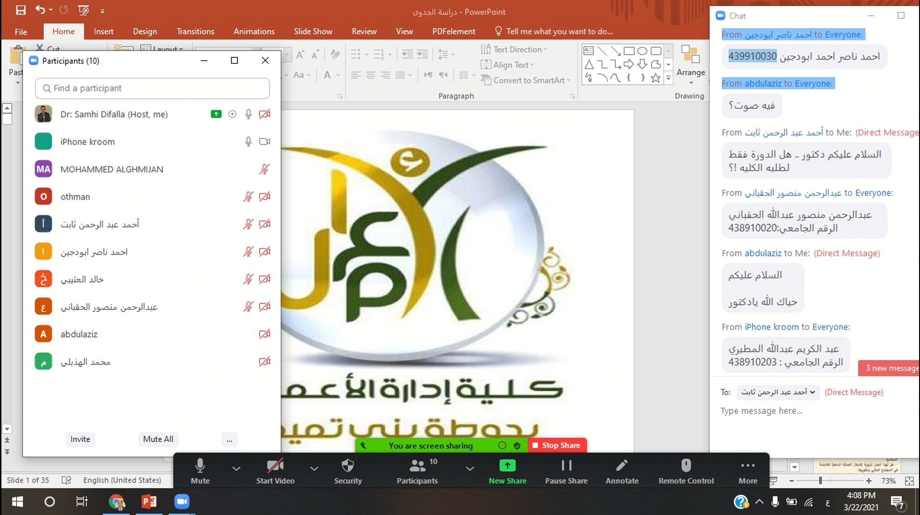Image resolution: width=920 pixels, height=515 pixels.
Task: Click the red Stop Share button
Action: 557,445
